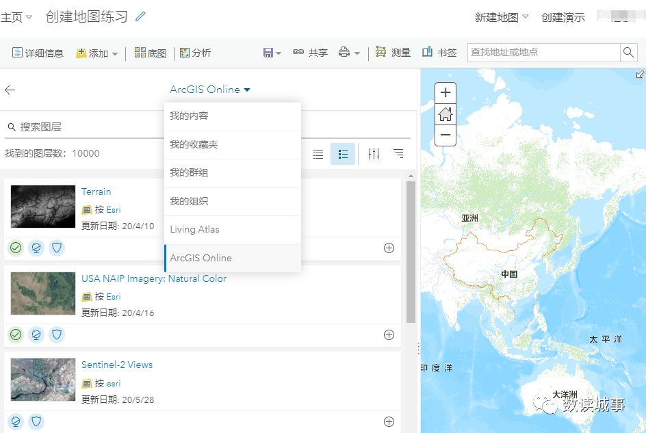Go back using the left arrow

(10, 90)
